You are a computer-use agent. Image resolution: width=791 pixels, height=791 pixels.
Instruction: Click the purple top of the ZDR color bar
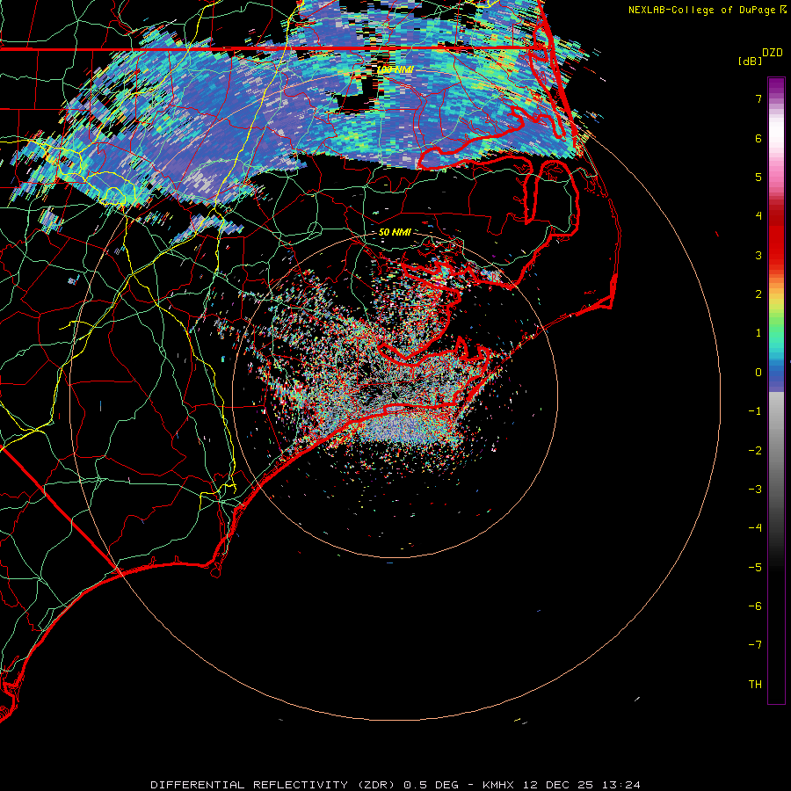tap(776, 87)
